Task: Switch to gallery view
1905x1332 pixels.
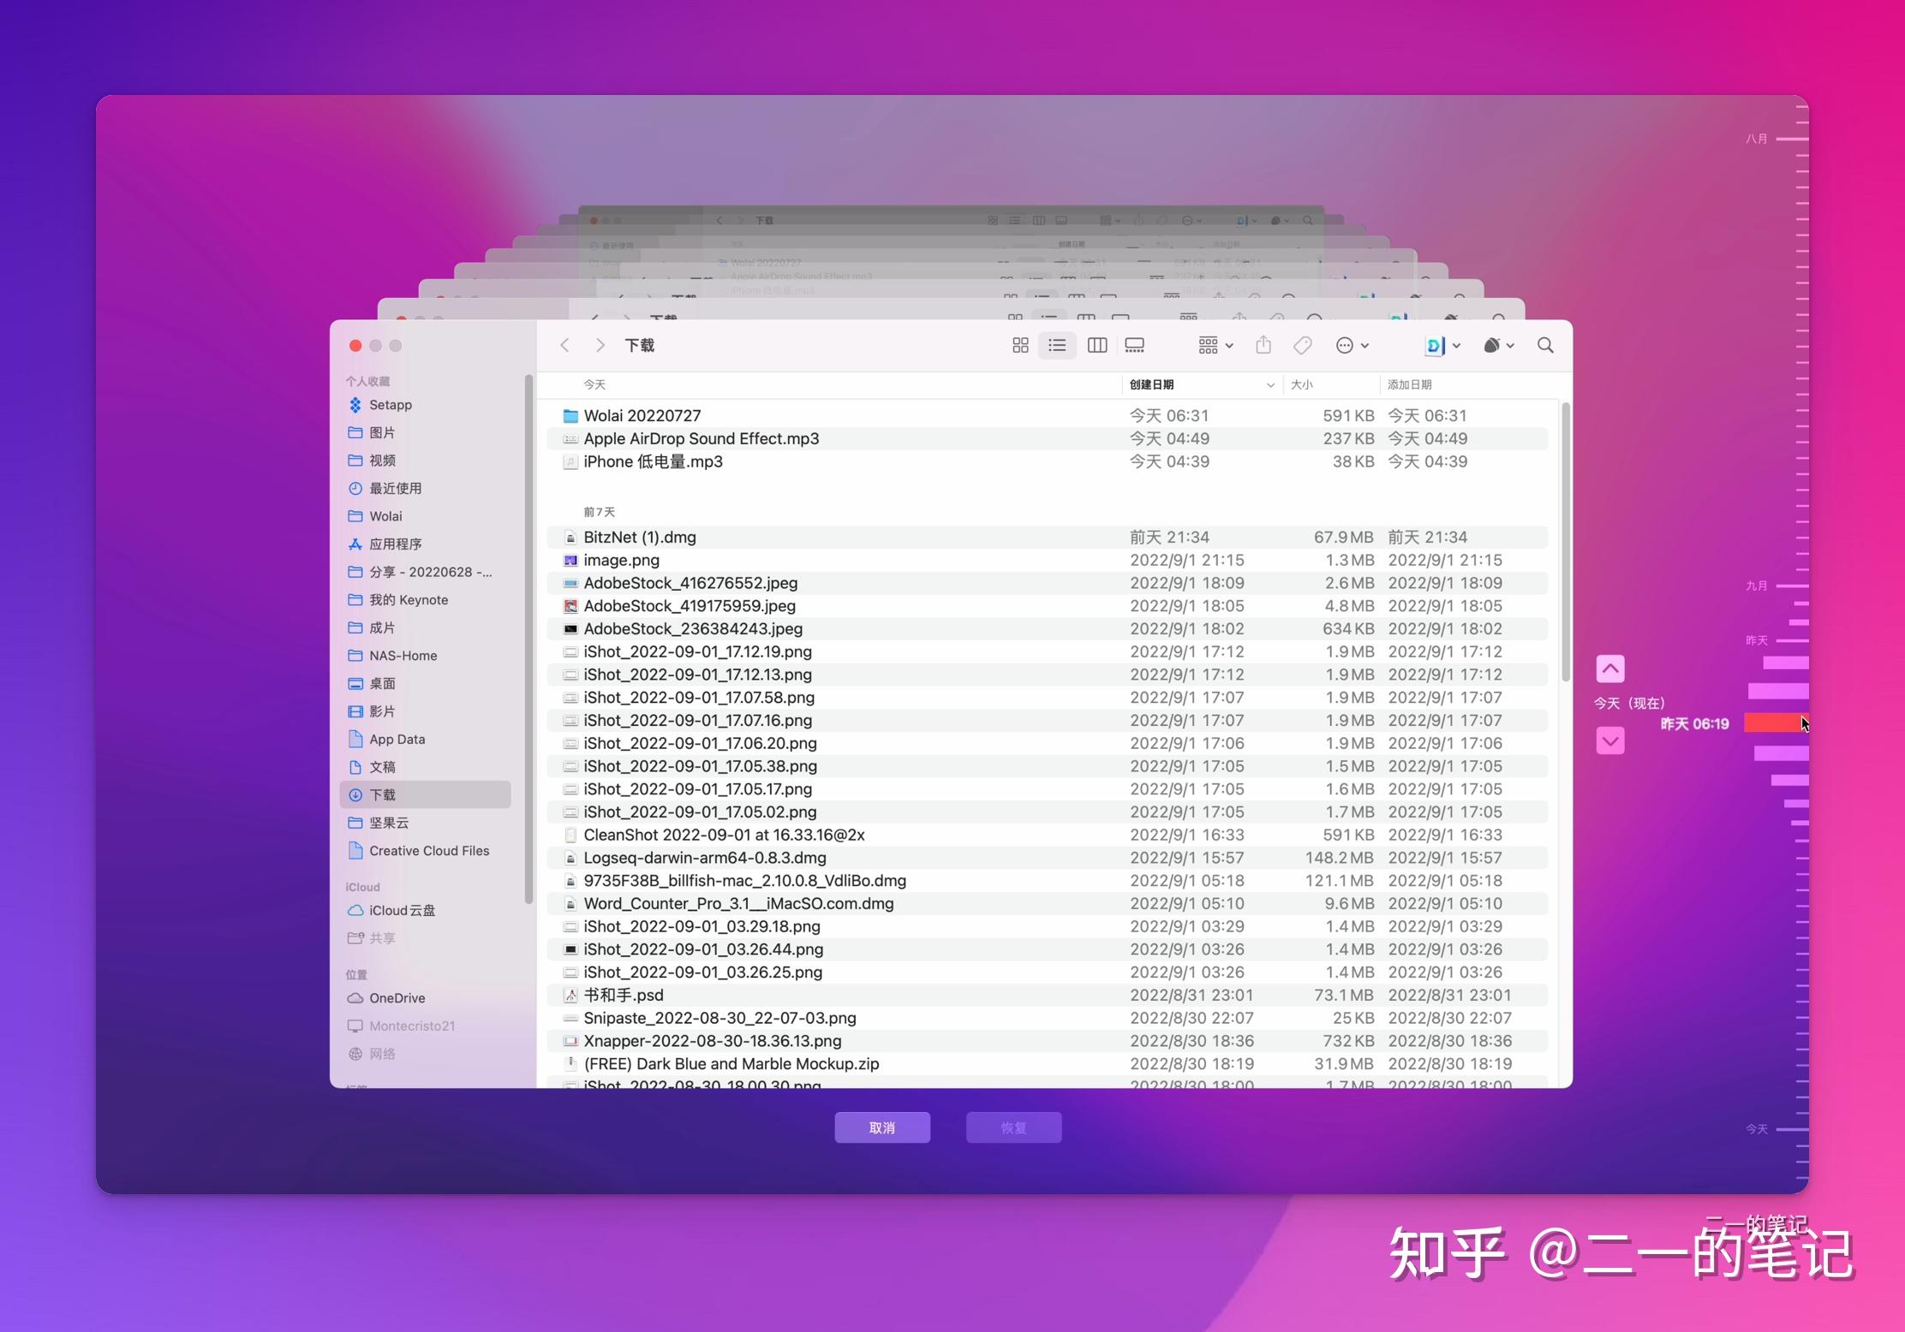Action: click(x=1135, y=345)
